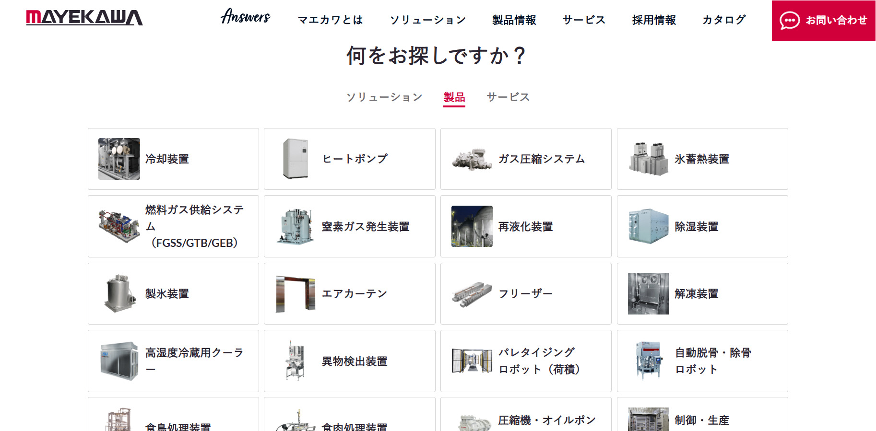The height and width of the screenshot is (431, 876).
Task: Open the サービス header menu
Action: pyautogui.click(x=584, y=20)
